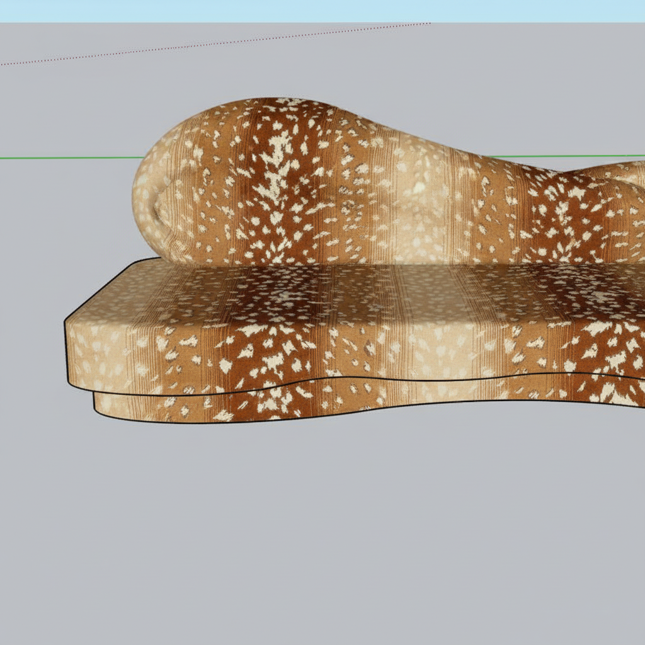Select the black bottom edge of the base
Viewport: 645px width, 645px height.
252,421
